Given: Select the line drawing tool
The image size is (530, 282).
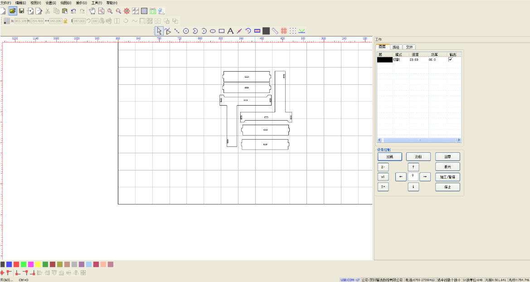Looking at the screenshot, I should tap(177, 31).
